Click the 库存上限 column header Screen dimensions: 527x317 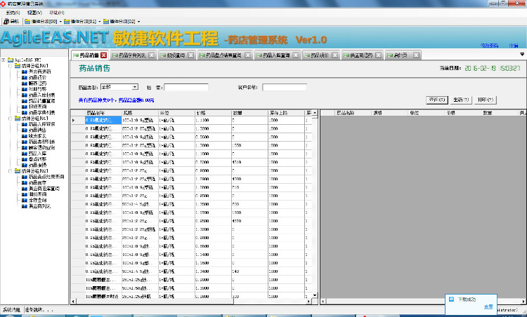[287, 113]
